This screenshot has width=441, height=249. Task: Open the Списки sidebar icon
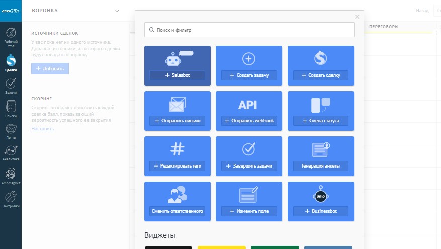pos(11,109)
